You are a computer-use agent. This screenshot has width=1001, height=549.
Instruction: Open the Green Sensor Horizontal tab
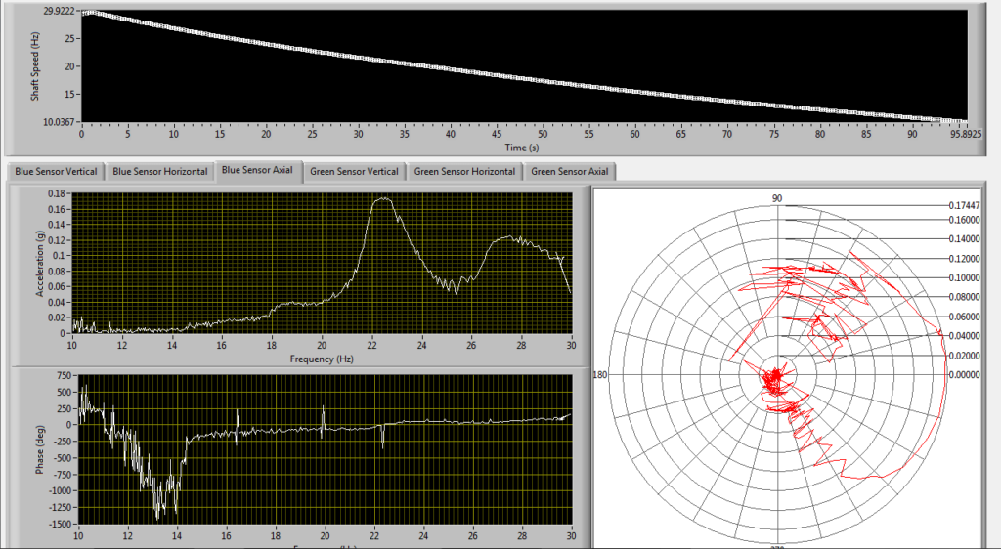[464, 172]
